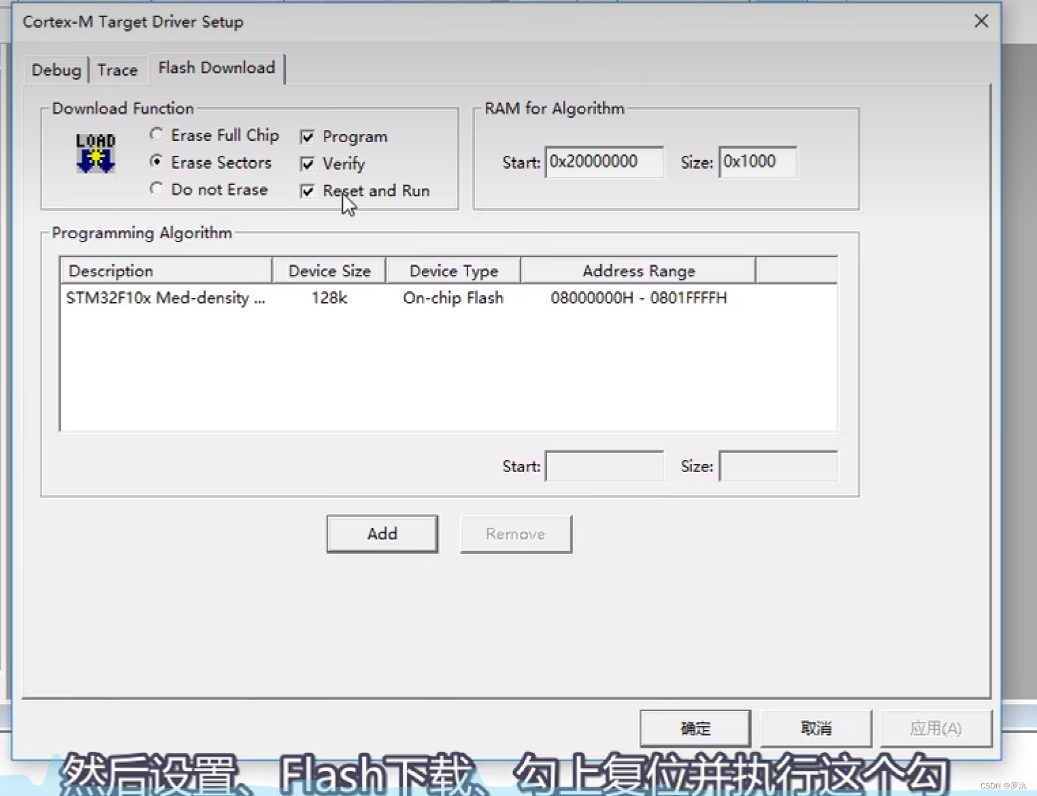Image resolution: width=1037 pixels, height=796 pixels.
Task: Switch to the Debug tab
Action: tap(56, 70)
